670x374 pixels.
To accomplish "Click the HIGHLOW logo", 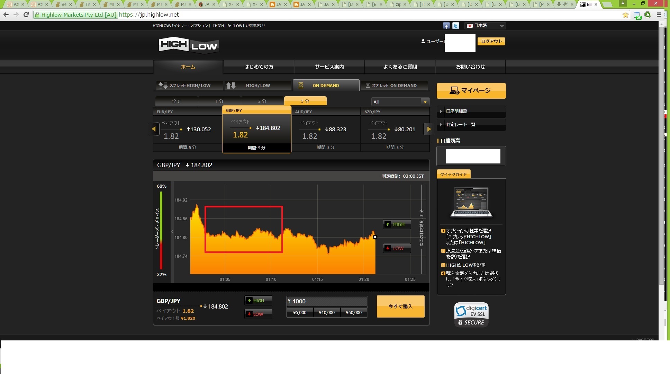I will 189,45.
